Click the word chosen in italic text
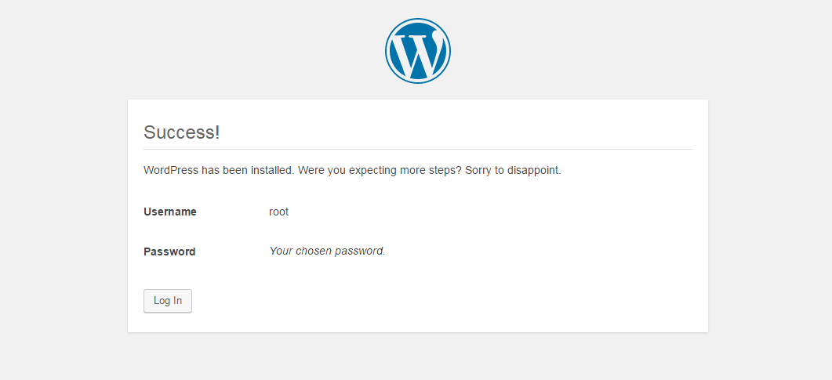The width and height of the screenshot is (832, 380). click(x=317, y=252)
